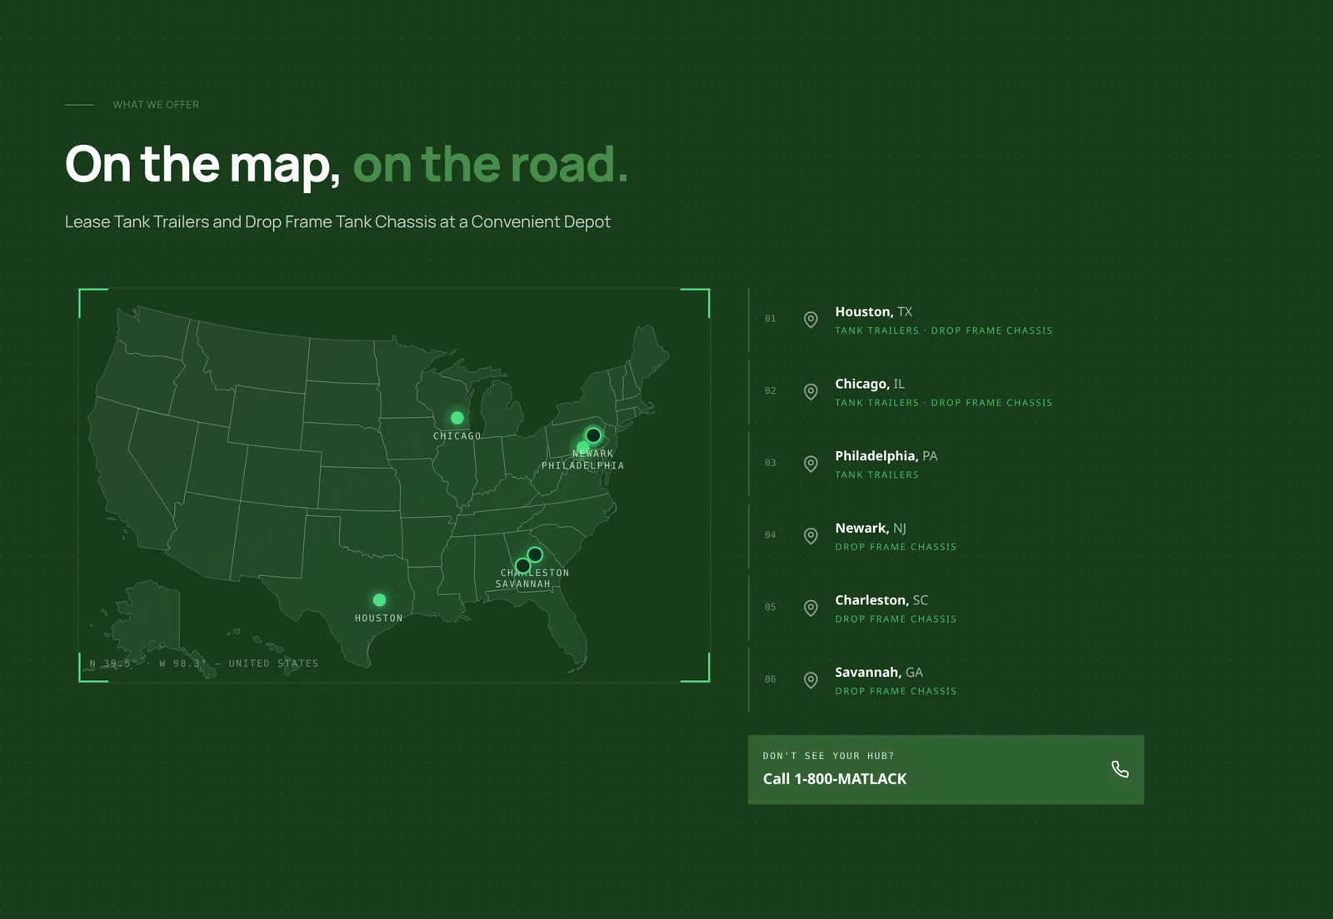Click the NEWARK label on the map

[x=593, y=455]
